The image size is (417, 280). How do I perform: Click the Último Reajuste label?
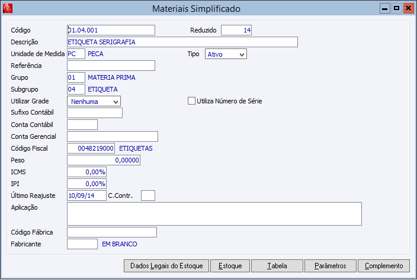pos(33,196)
